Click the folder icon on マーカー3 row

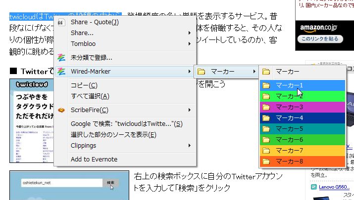coord(266,107)
